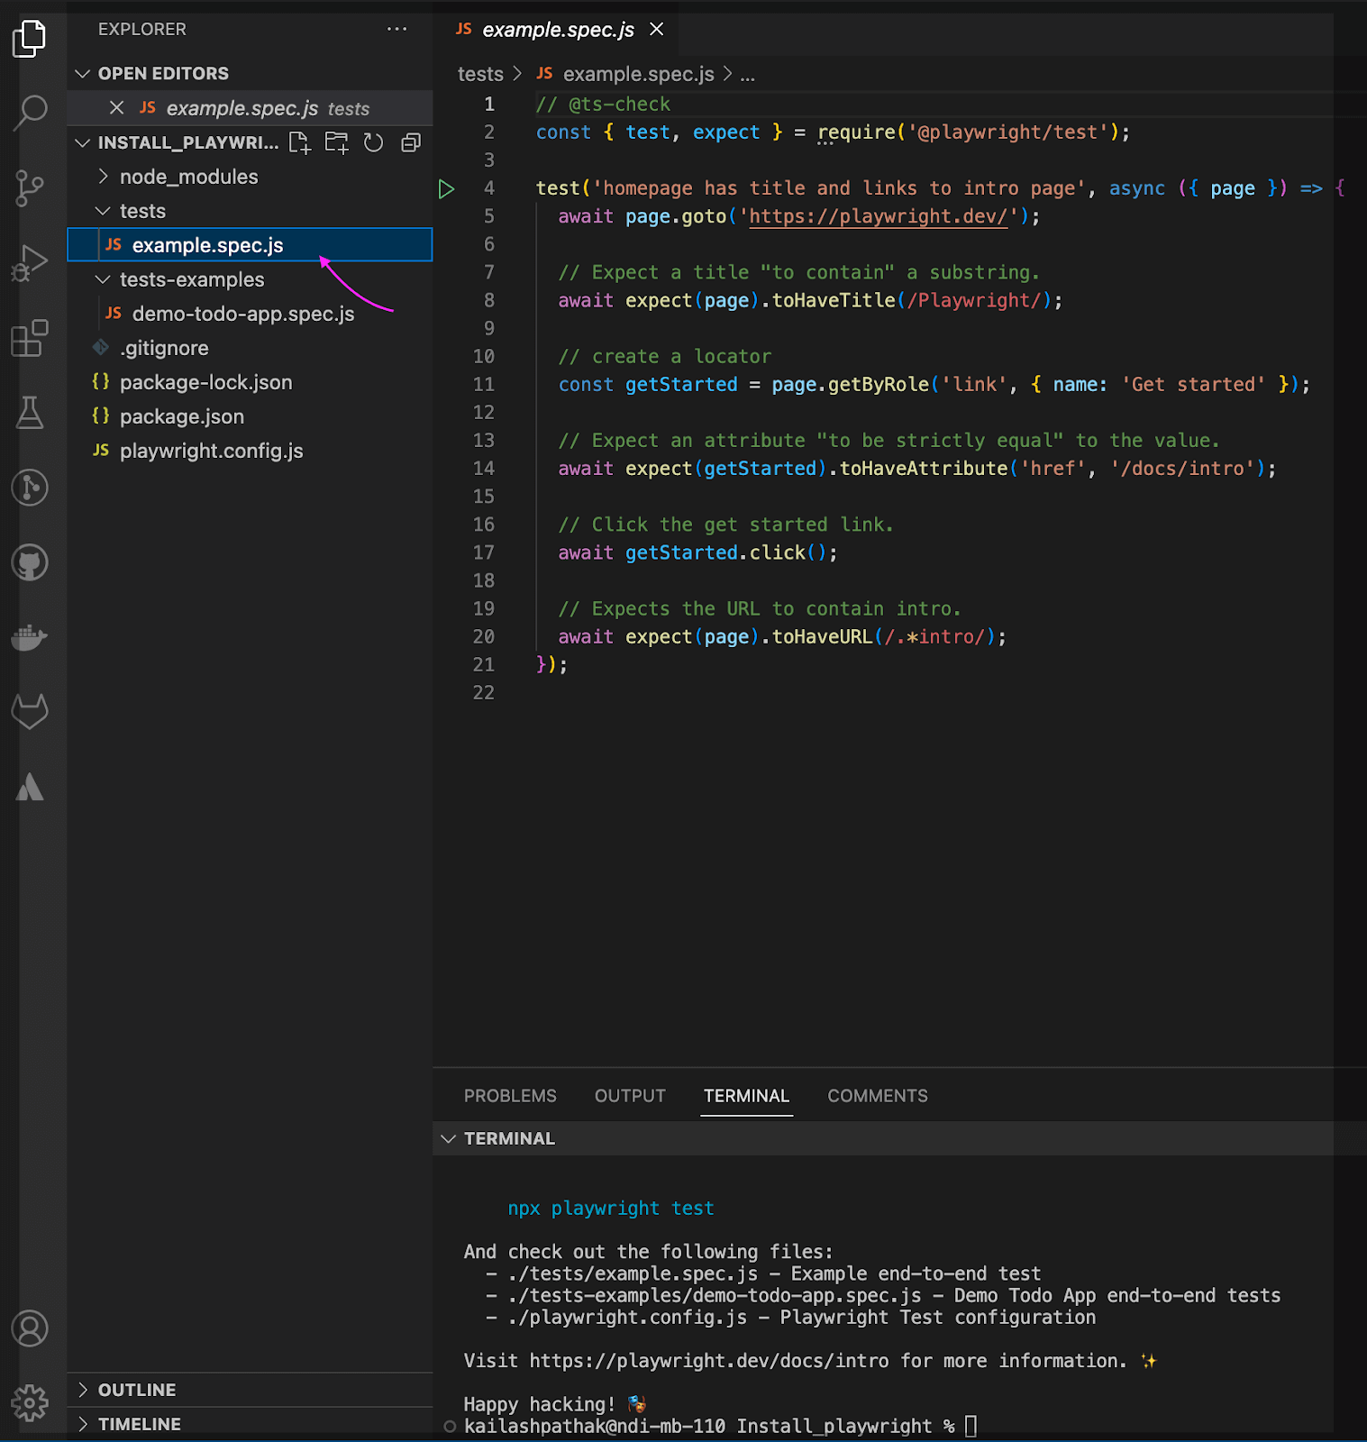Open the Git Graph circular icon view
Viewport: 1367px width, 1442px height.
pyautogui.click(x=30, y=488)
